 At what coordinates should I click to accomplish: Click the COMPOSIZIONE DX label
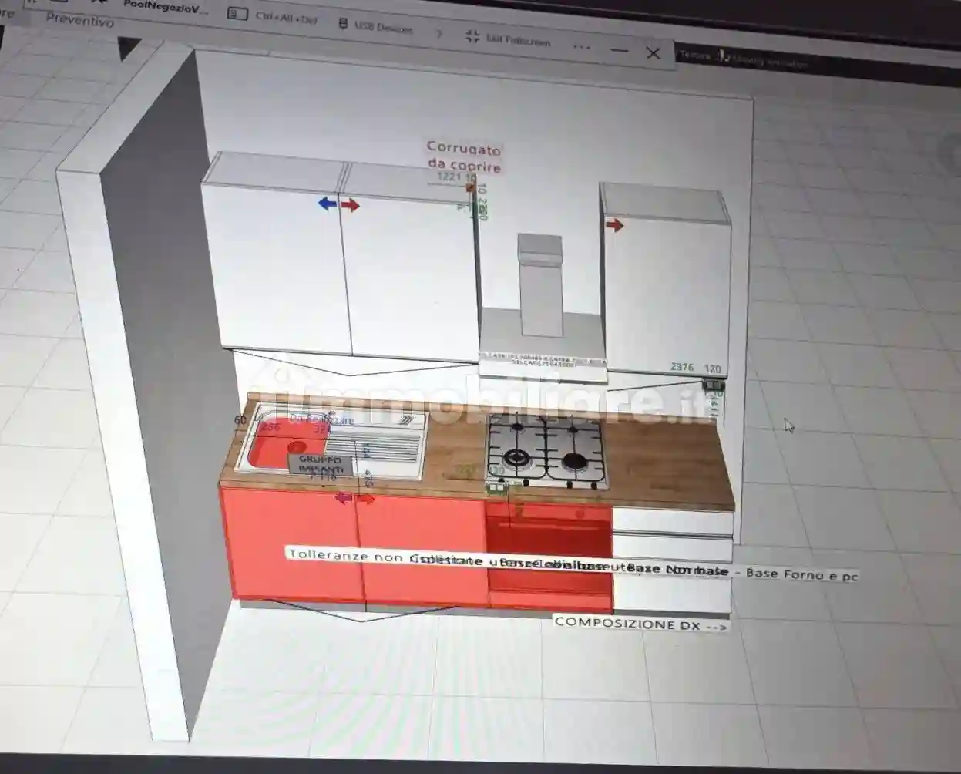point(640,623)
